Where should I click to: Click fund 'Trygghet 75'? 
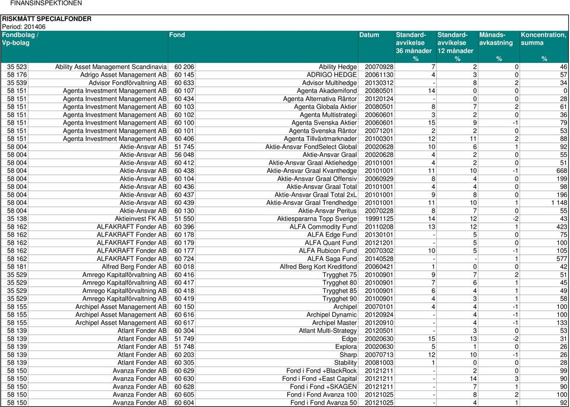[340, 275]
